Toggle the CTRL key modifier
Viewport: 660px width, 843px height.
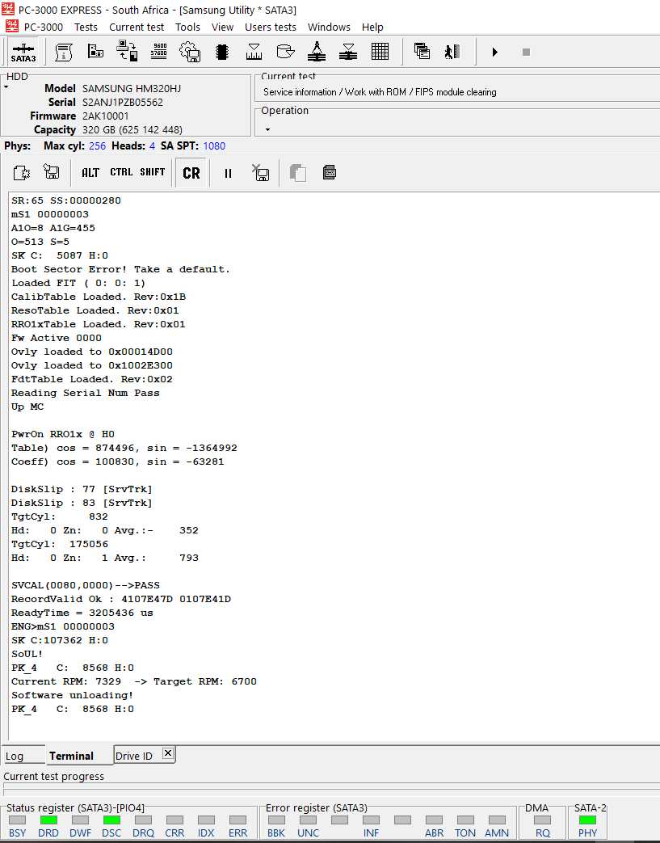[121, 172]
